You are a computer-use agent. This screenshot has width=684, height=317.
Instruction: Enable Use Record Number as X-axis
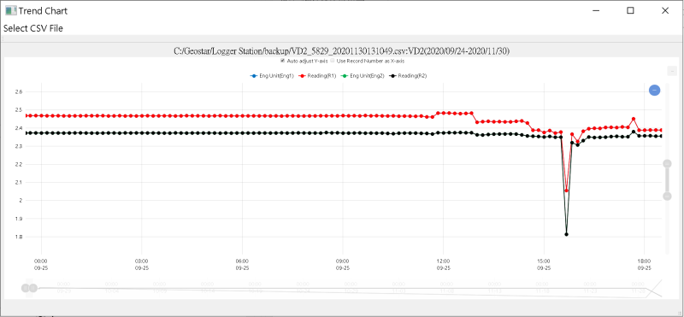332,61
